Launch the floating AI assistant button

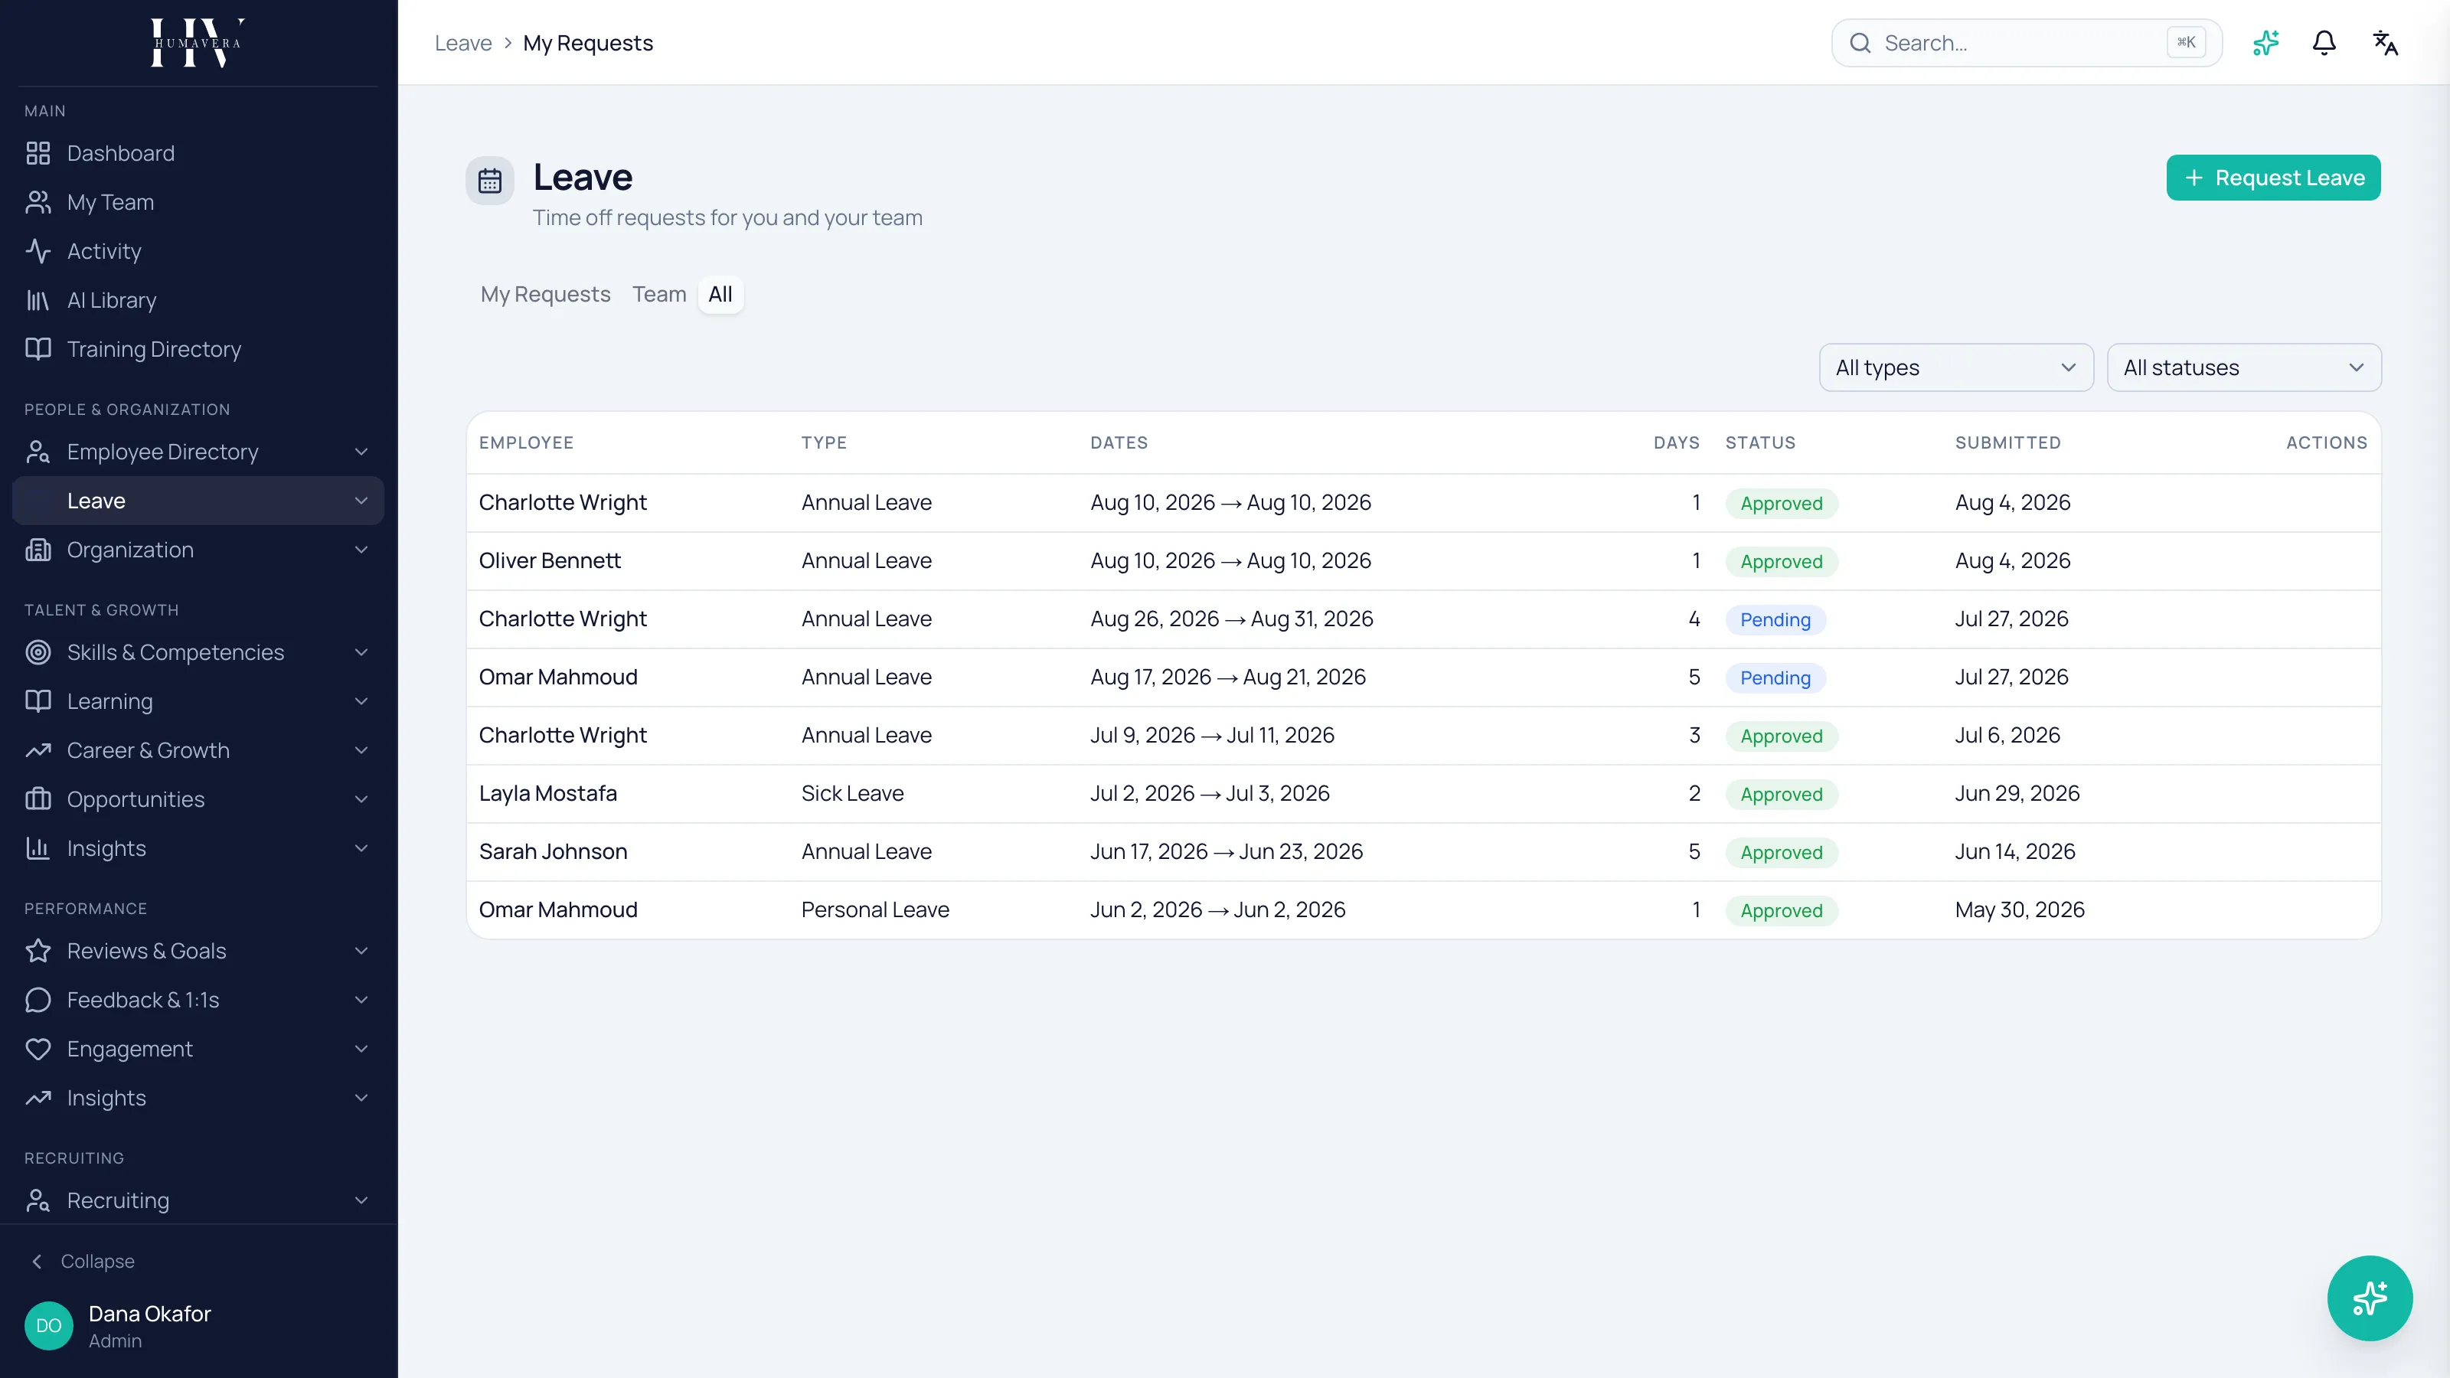2369,1298
